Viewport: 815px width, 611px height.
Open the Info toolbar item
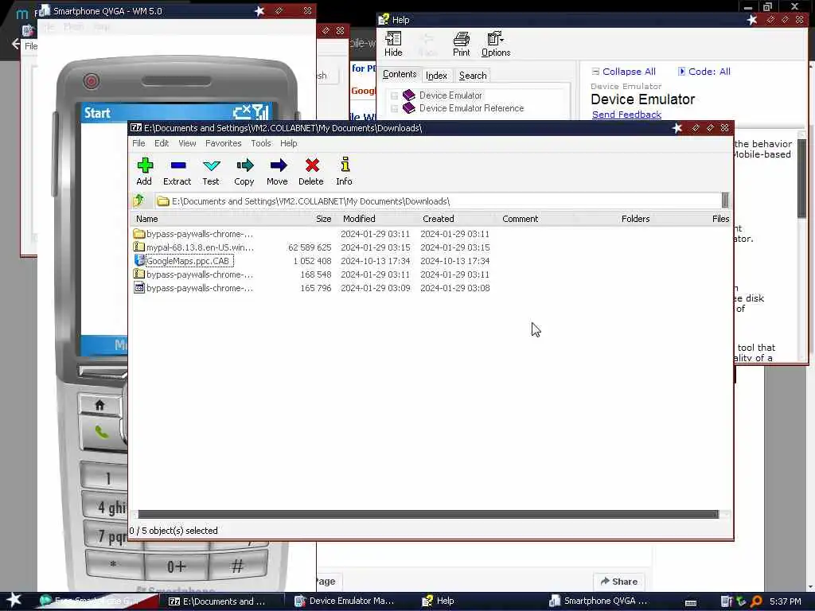tap(344, 172)
